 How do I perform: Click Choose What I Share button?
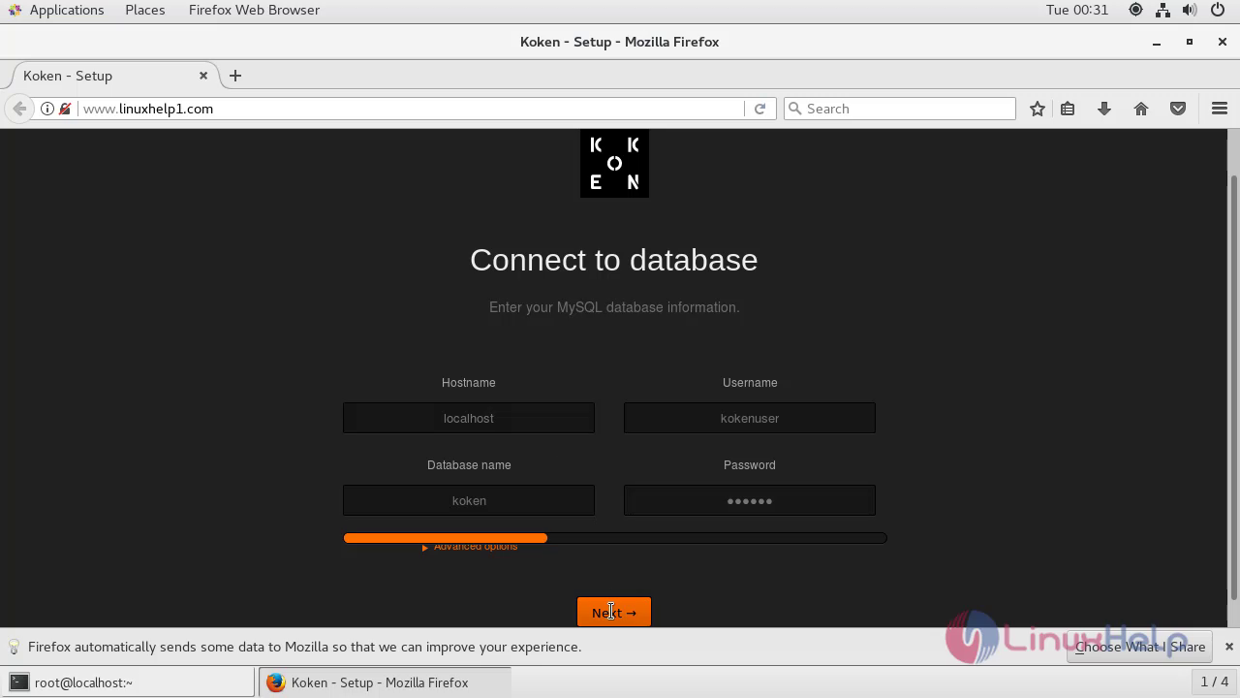tap(1140, 647)
